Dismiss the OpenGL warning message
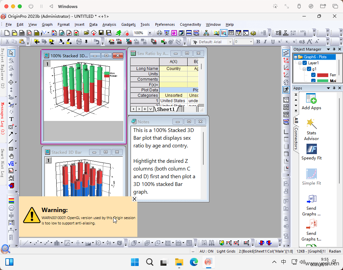343x270 pixels. 135,199
